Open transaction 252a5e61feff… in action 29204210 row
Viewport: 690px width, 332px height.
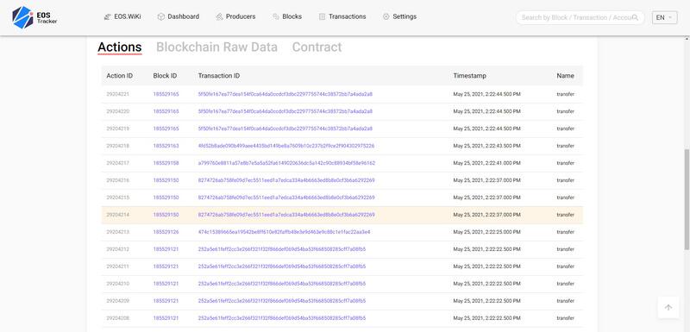click(282, 284)
